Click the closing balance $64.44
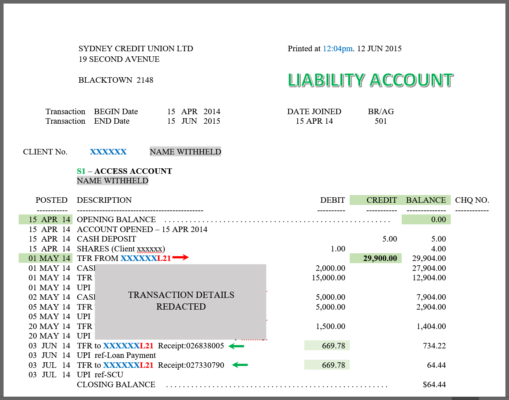 434,385
